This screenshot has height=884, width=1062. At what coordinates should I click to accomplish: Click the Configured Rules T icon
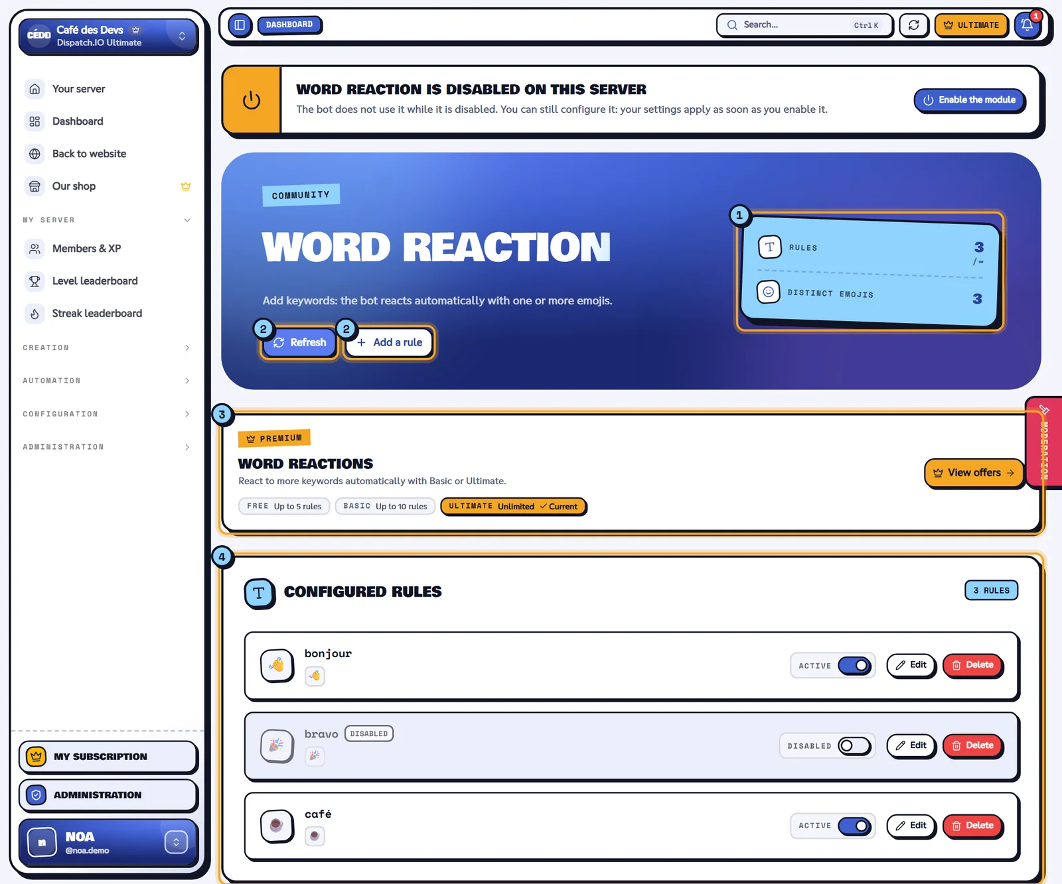pos(259,593)
